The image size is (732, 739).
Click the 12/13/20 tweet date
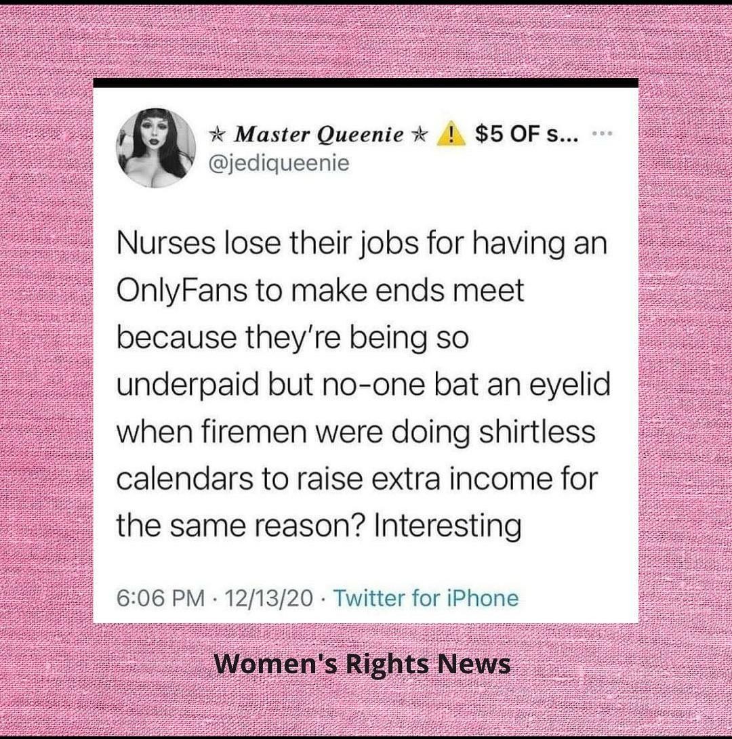pos(270,598)
